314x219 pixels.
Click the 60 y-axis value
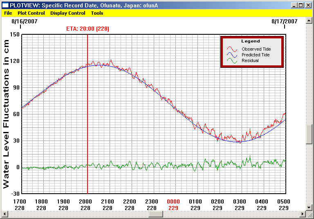tap(16, 114)
